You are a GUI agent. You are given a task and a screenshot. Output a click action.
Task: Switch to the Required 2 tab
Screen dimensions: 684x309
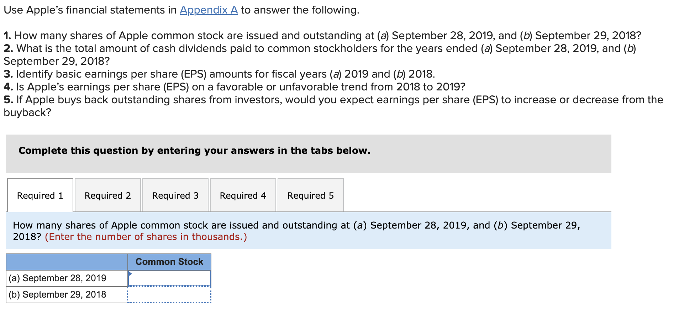tap(107, 195)
